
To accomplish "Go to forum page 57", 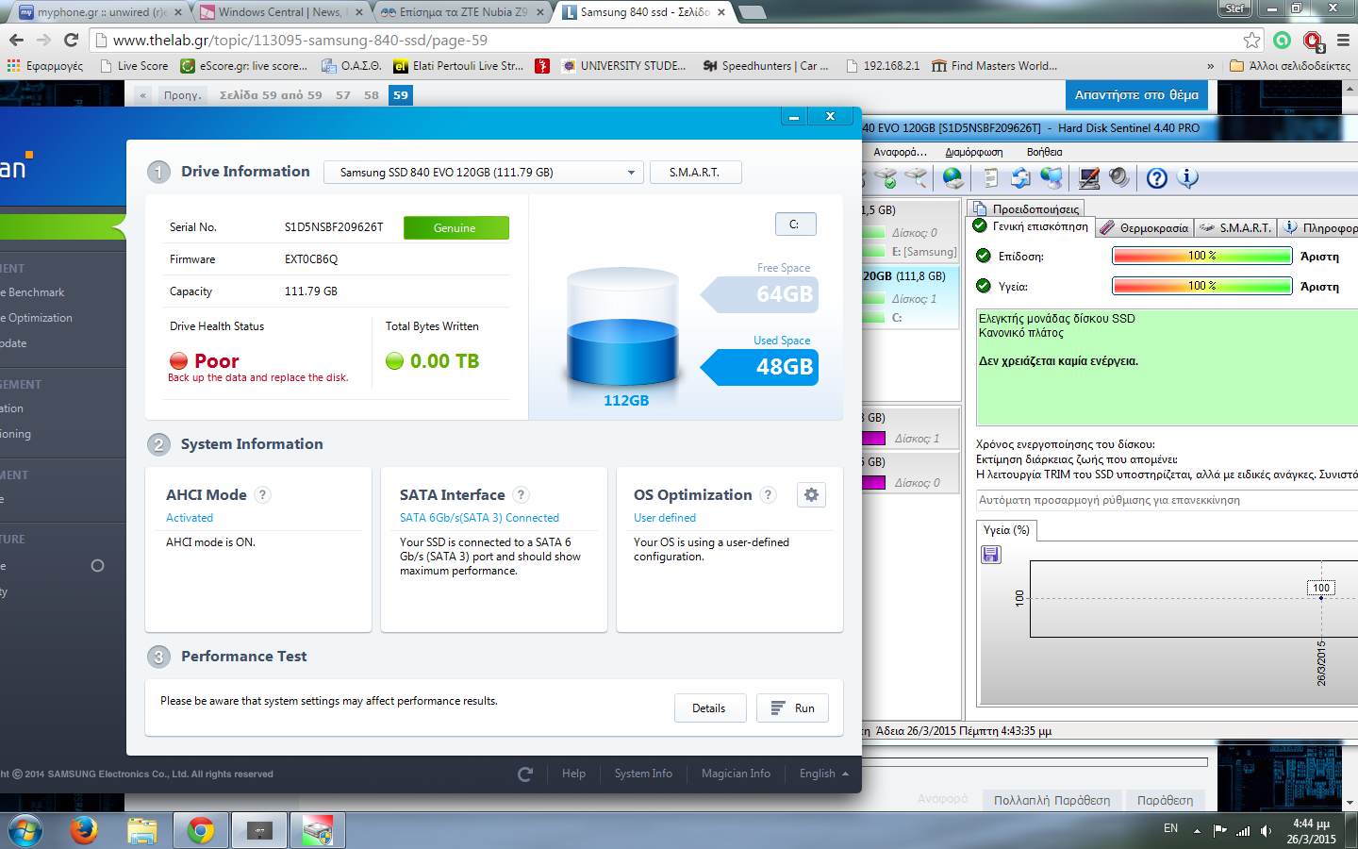I will [343, 95].
